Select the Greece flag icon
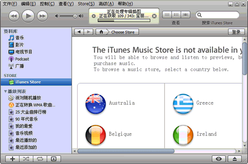The height and width of the screenshot is (164, 248). coord(183,104)
